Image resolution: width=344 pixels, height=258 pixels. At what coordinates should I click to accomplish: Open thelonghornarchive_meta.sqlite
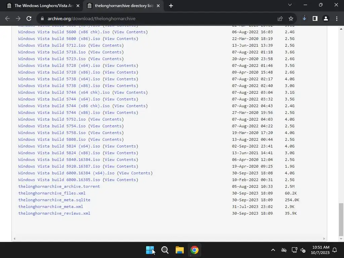[x=54, y=200]
